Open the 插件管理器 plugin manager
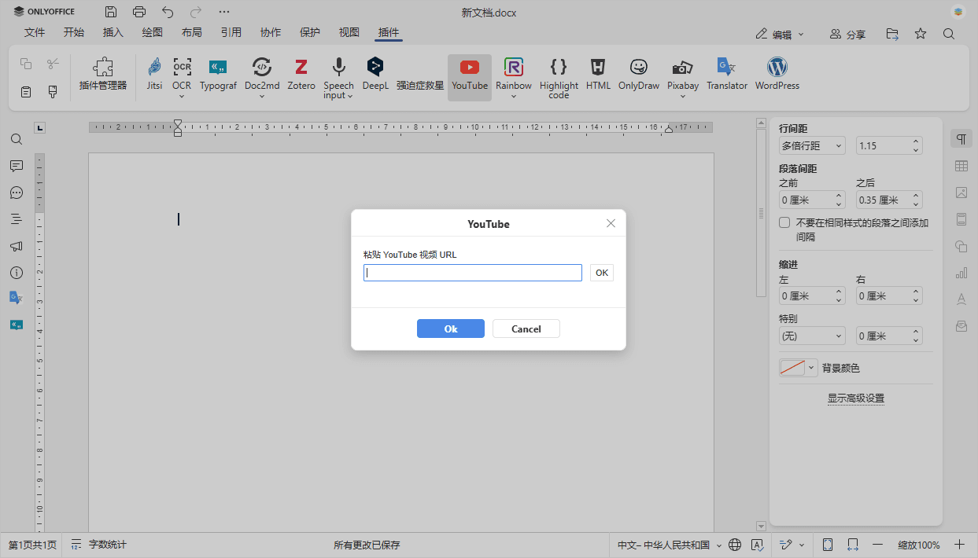The image size is (978, 558). pos(103,75)
